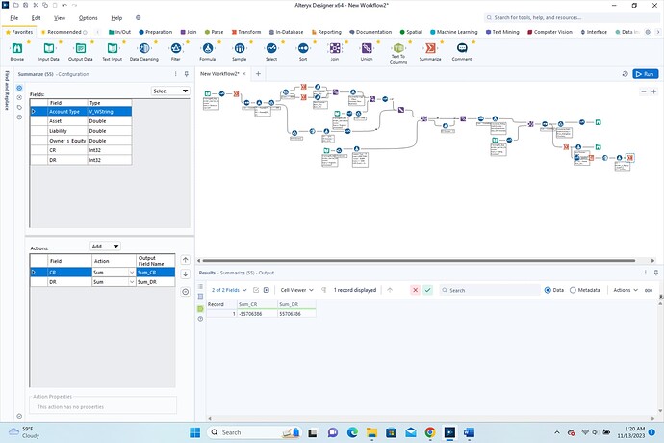Click the green checkmark button in Results
This screenshot has height=443, width=664.
pos(427,290)
